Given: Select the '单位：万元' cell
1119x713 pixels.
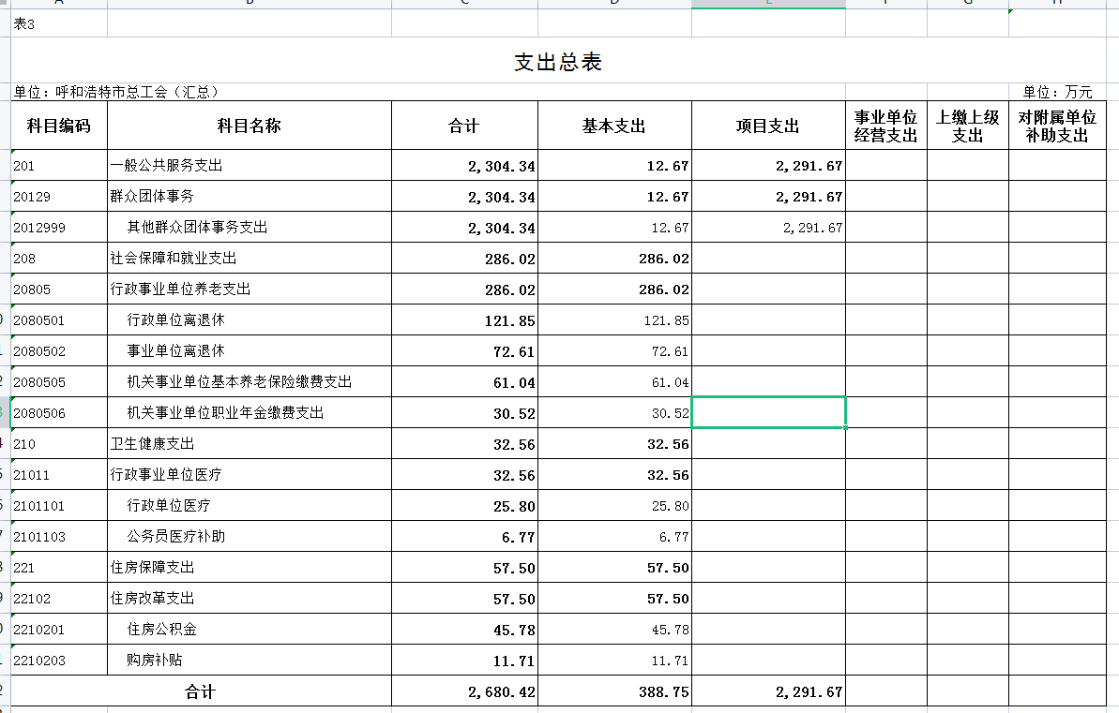Looking at the screenshot, I should click(1057, 92).
